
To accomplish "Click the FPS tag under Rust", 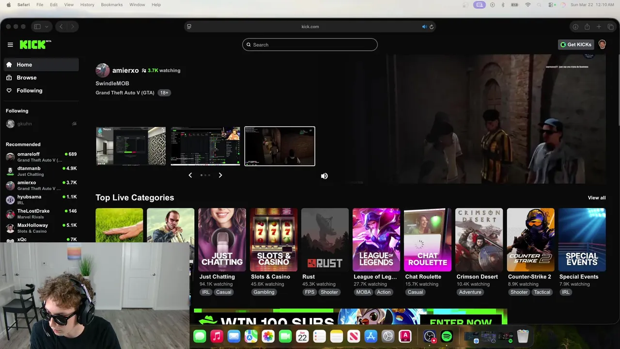I will point(310,292).
